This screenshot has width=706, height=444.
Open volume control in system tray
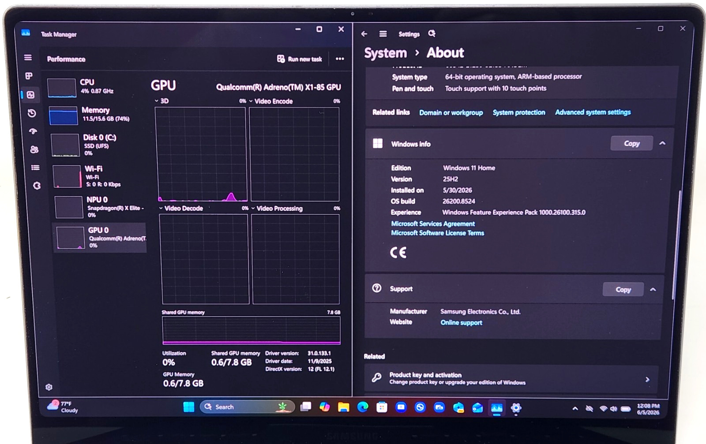[613, 409]
